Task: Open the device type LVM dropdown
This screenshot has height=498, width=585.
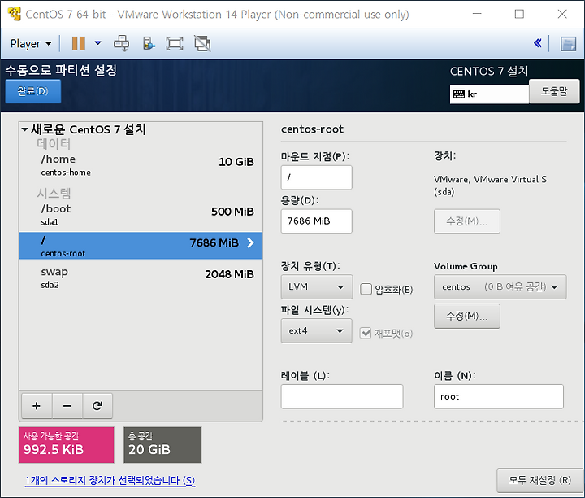Action: 316,286
